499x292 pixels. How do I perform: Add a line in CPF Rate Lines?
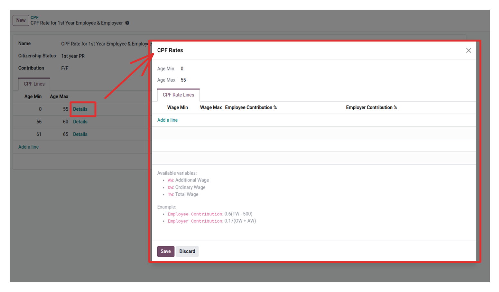[167, 120]
